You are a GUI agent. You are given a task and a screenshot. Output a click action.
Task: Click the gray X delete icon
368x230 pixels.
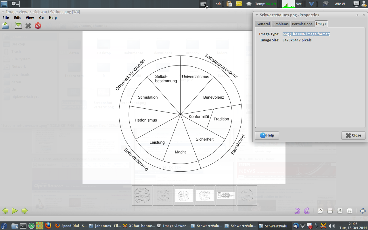[x=28, y=26]
